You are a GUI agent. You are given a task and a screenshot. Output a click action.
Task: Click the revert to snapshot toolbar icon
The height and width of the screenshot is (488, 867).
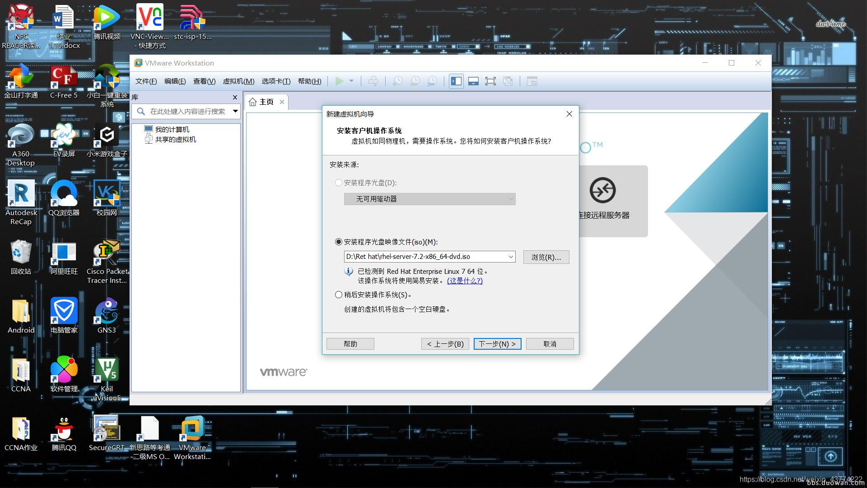point(415,81)
